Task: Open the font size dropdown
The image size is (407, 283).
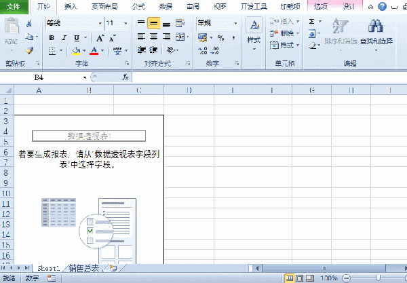Action: pyautogui.click(x=125, y=23)
